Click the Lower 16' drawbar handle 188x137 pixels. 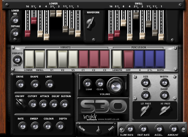tap(28, 33)
